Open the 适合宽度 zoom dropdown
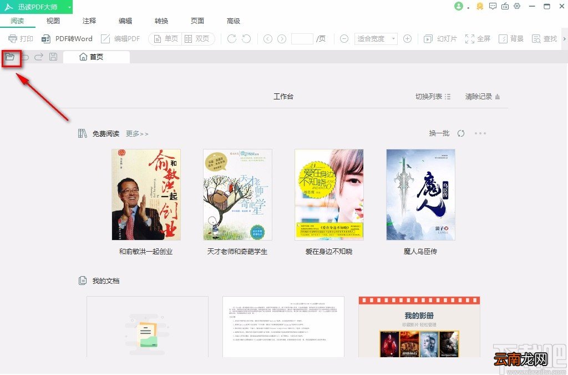568x375 pixels. 376,39
